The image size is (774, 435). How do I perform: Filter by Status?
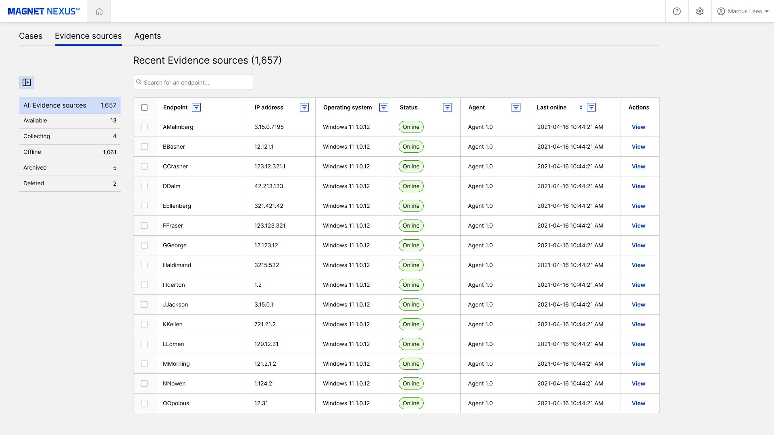tap(447, 107)
